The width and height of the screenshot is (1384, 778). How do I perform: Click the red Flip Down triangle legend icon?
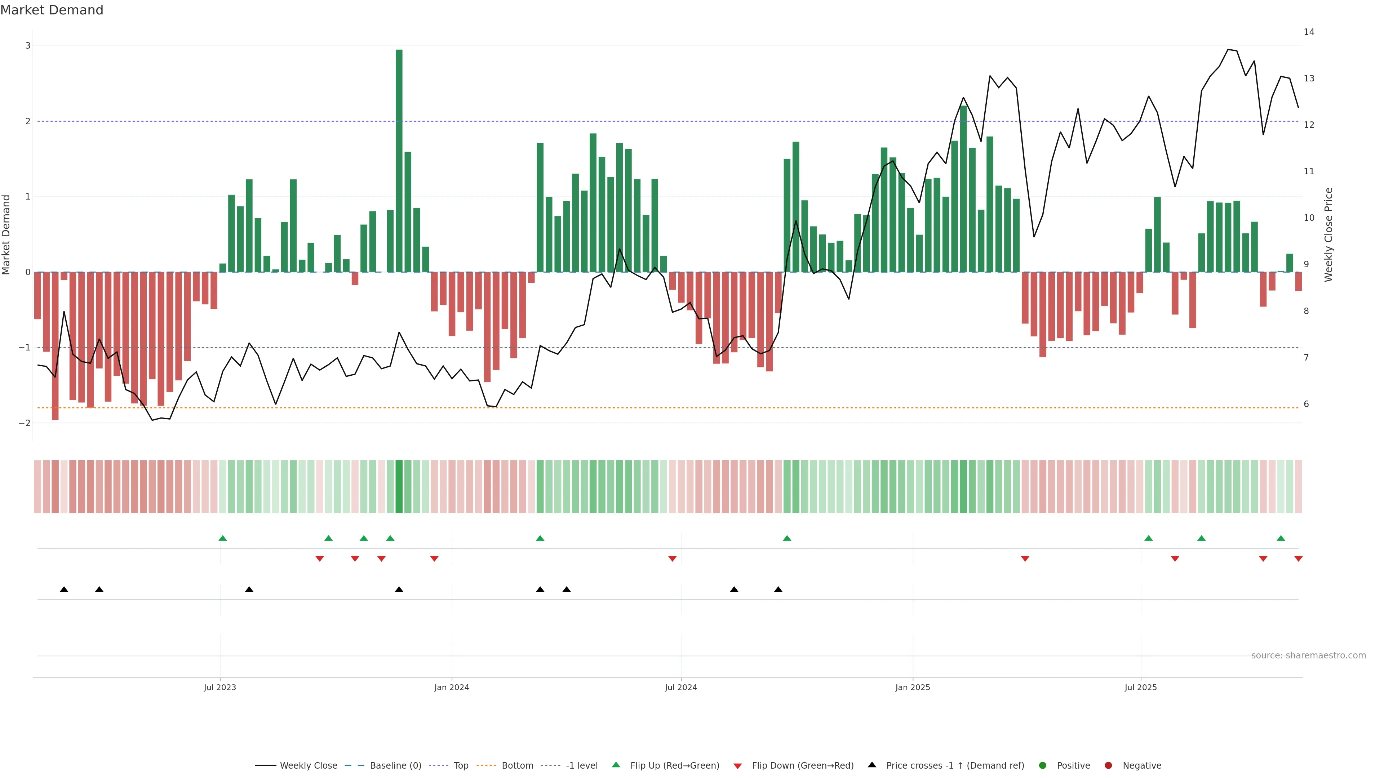coord(738,766)
